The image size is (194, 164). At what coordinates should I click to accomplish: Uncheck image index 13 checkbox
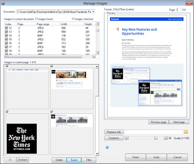coord(6,32)
